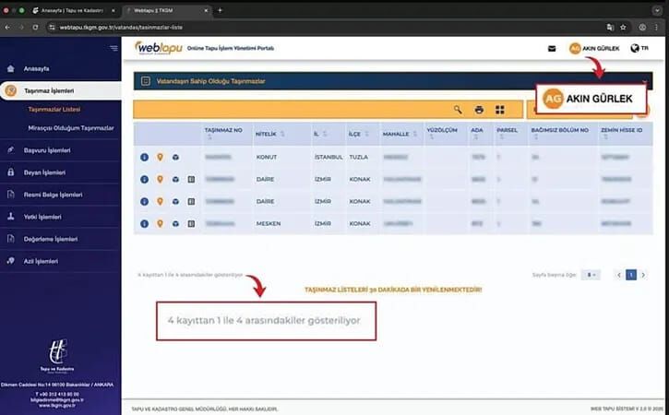The width and height of the screenshot is (669, 415).
Task: Expand Başvuru İşlemleri sidebar section
Action: 46,149
